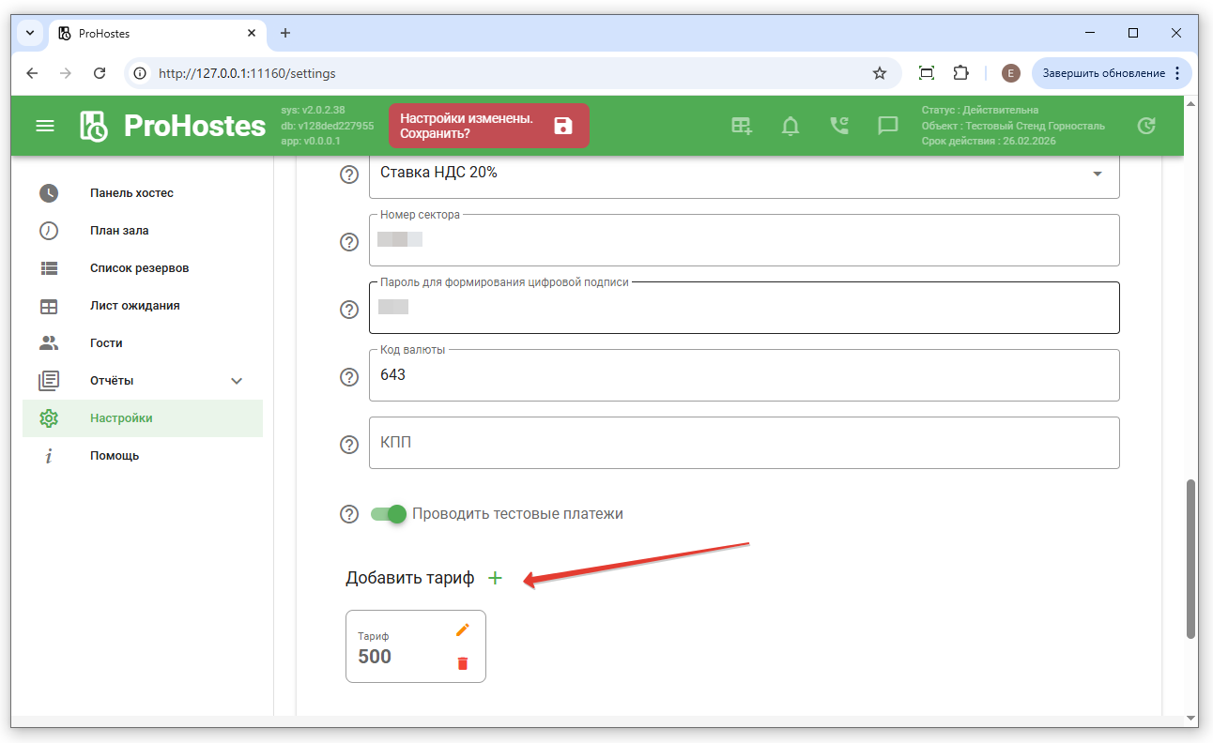Screen dimensions: 1213x743
Task: Open notifications bell in header
Action: pyautogui.click(x=791, y=126)
